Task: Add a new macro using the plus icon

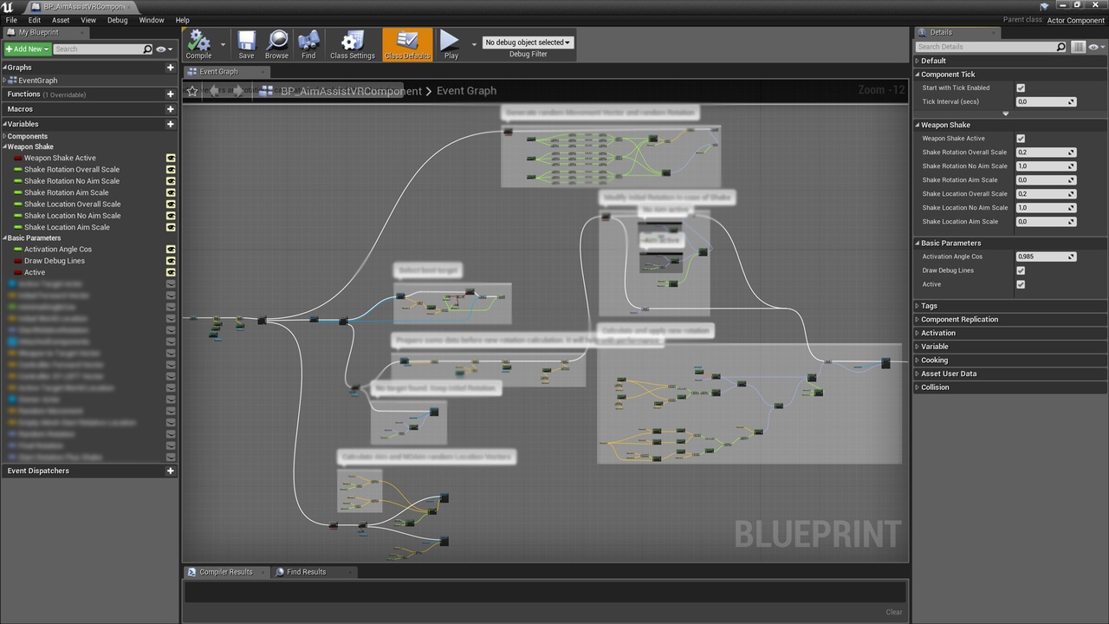Action: pos(170,109)
